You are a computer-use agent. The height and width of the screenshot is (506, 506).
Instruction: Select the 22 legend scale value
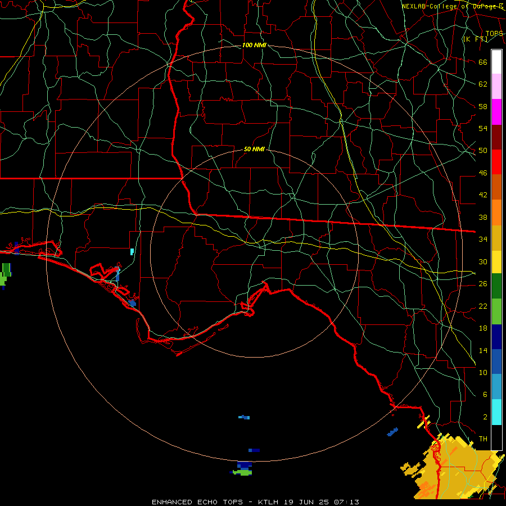(x=483, y=306)
